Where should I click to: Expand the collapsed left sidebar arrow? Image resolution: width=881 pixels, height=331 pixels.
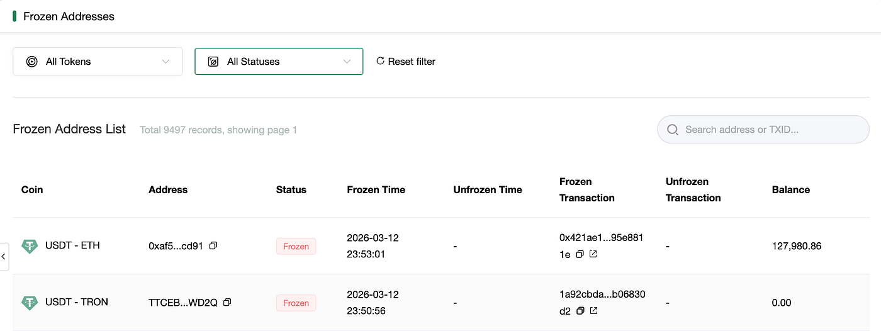[x=4, y=256]
